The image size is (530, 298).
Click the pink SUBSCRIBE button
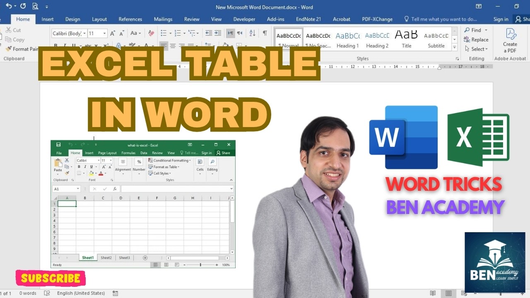pyautogui.click(x=51, y=279)
